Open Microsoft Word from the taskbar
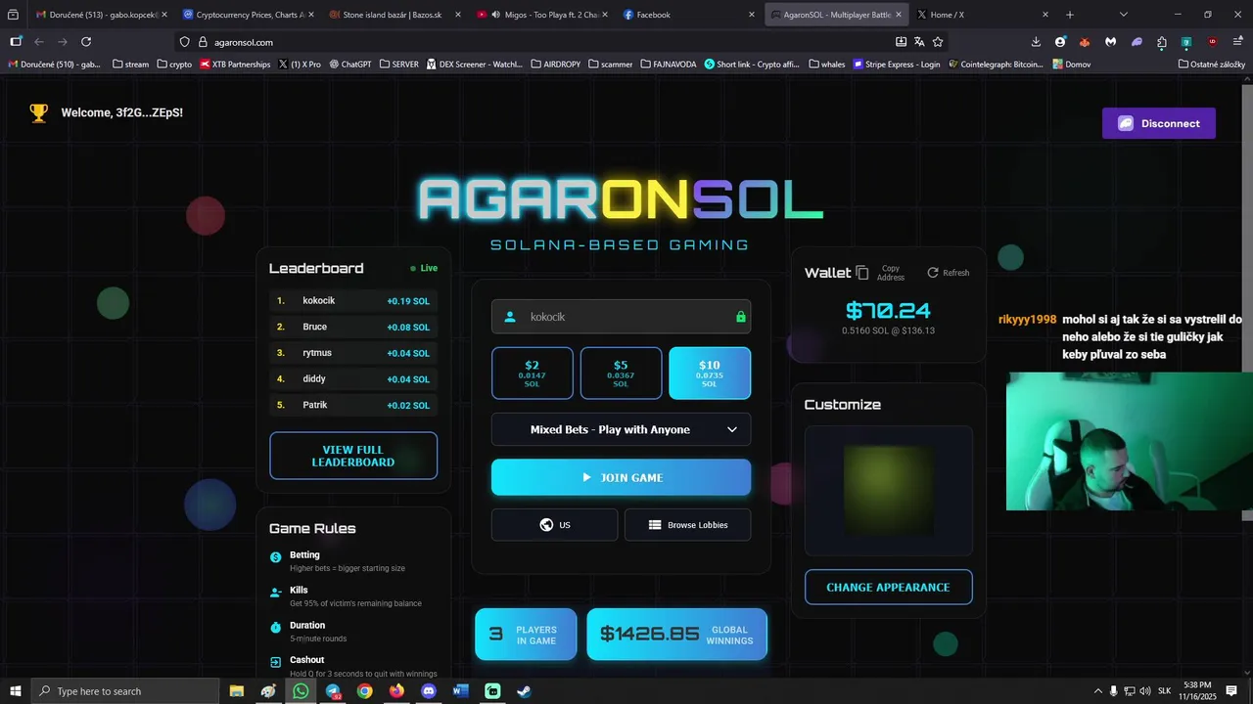Screen dimensions: 1253x704 point(461,691)
